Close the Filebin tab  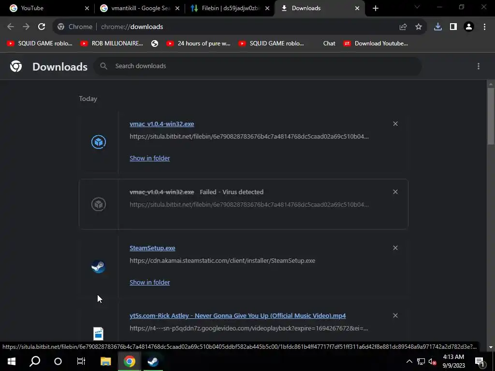267,8
